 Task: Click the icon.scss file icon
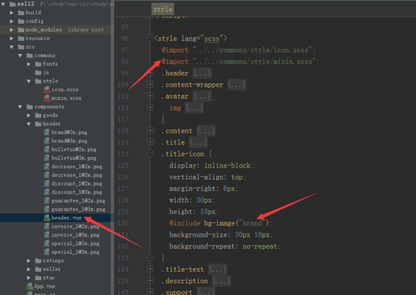[47, 90]
